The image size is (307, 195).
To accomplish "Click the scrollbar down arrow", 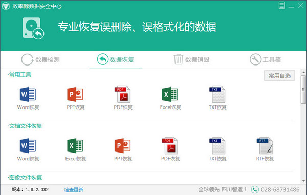I will (303, 181).
